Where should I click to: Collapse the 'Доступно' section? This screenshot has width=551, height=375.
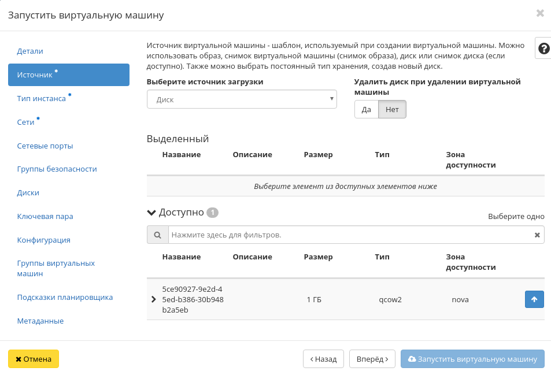[153, 213]
